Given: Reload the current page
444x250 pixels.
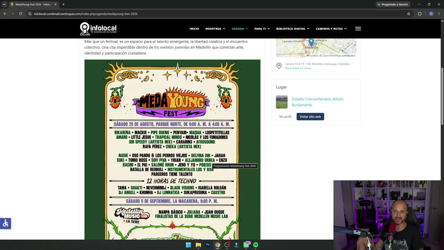Looking at the screenshot, I should [20, 14].
